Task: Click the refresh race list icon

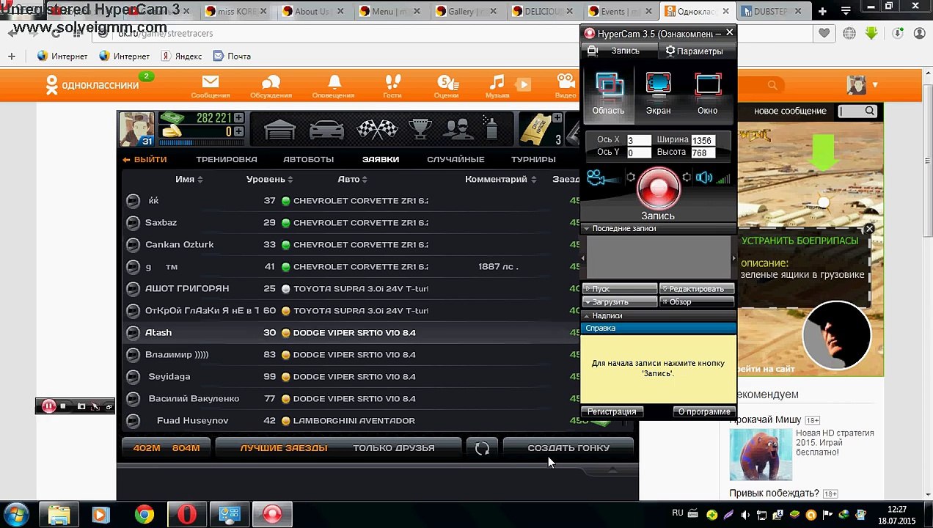Action: pos(482,448)
